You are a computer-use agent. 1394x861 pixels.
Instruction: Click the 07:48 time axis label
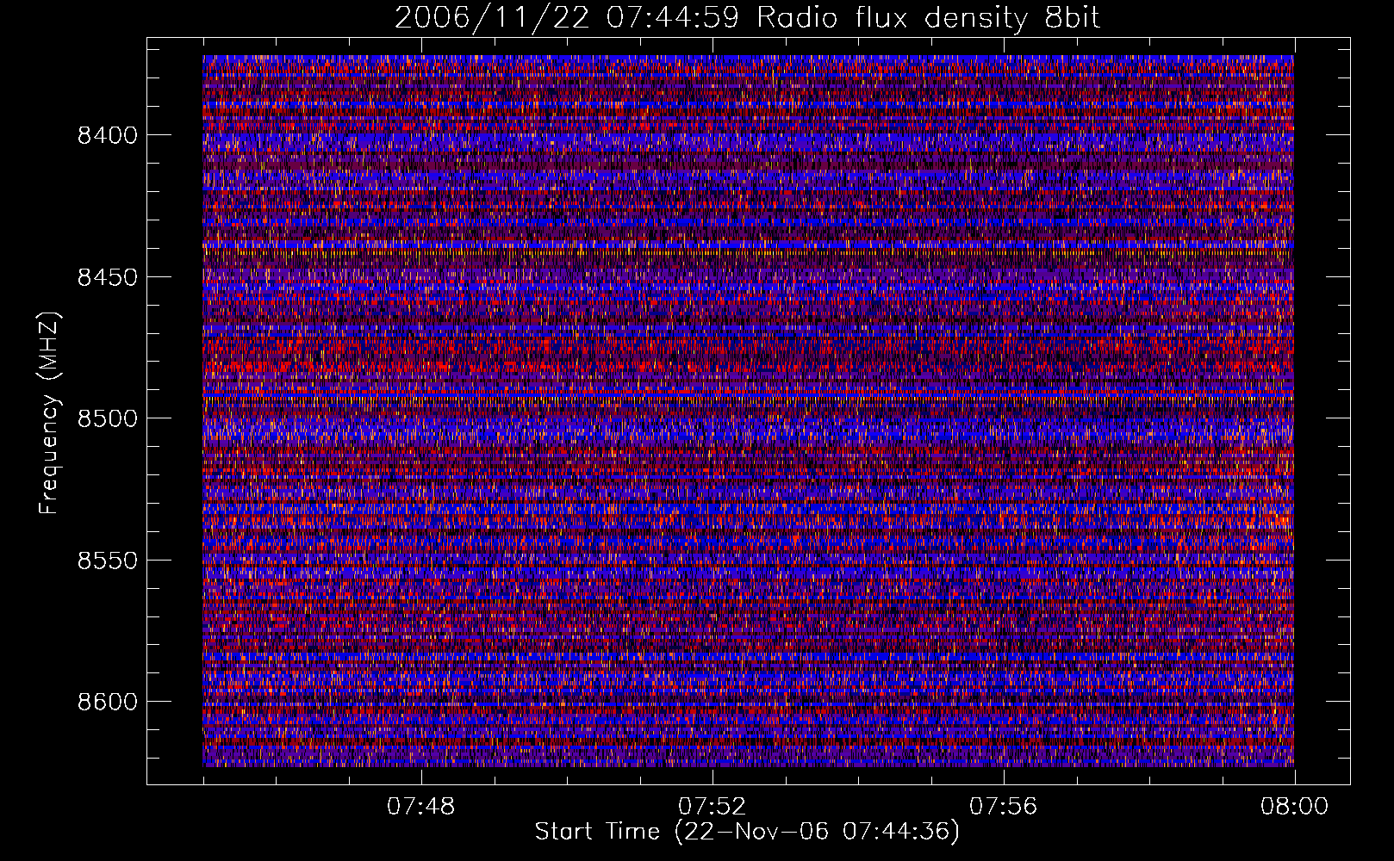(421, 807)
